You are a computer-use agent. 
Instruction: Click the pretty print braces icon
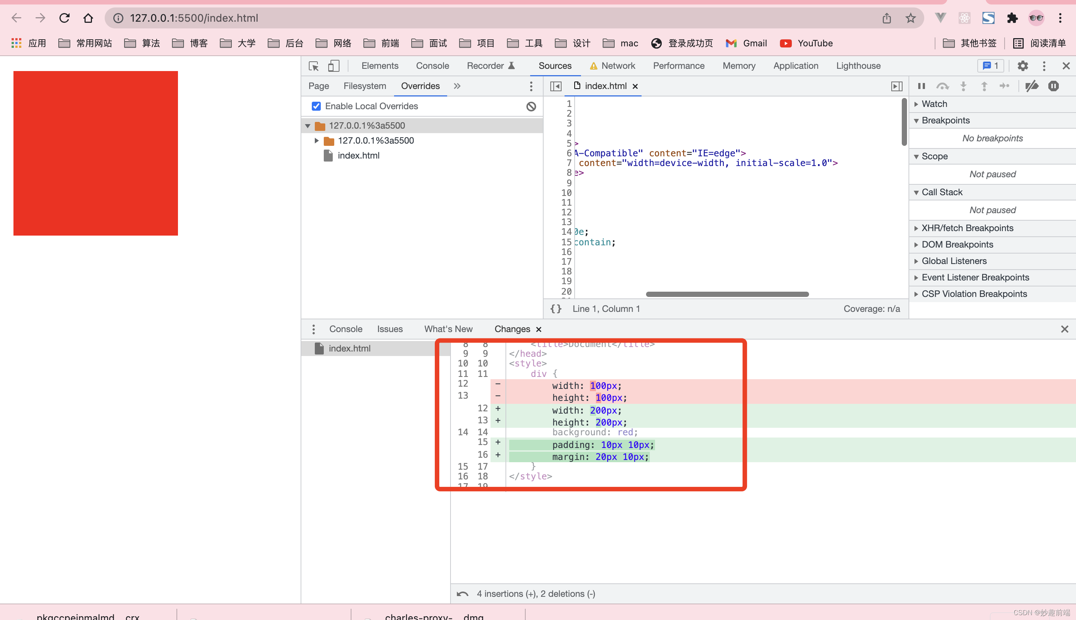click(556, 309)
